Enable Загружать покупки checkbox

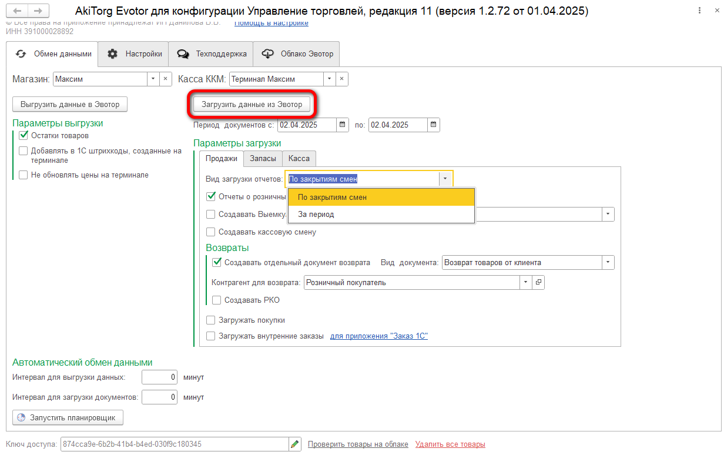211,320
